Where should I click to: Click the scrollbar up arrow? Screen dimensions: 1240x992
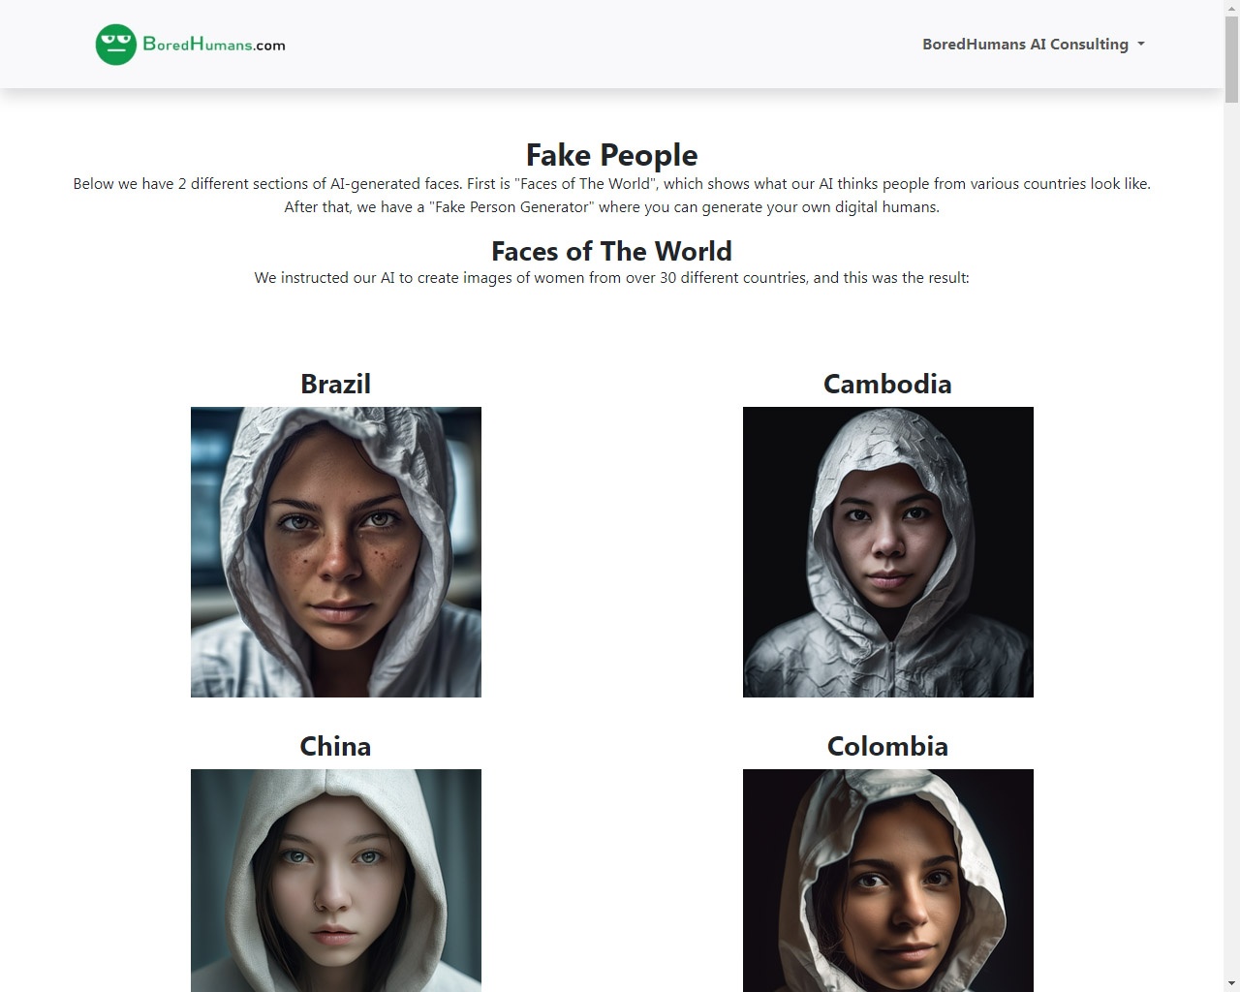1231,8
